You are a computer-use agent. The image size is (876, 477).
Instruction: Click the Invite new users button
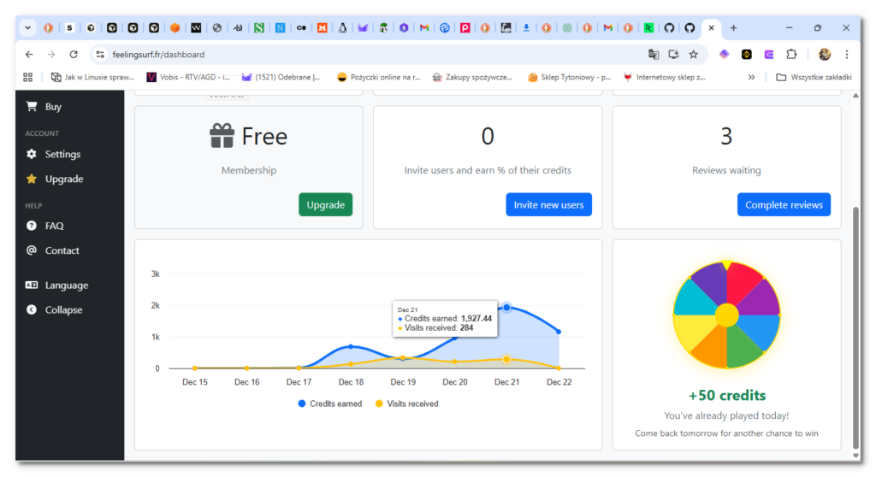[x=548, y=205]
